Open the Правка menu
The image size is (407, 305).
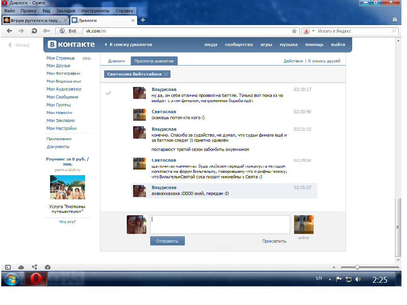point(28,11)
